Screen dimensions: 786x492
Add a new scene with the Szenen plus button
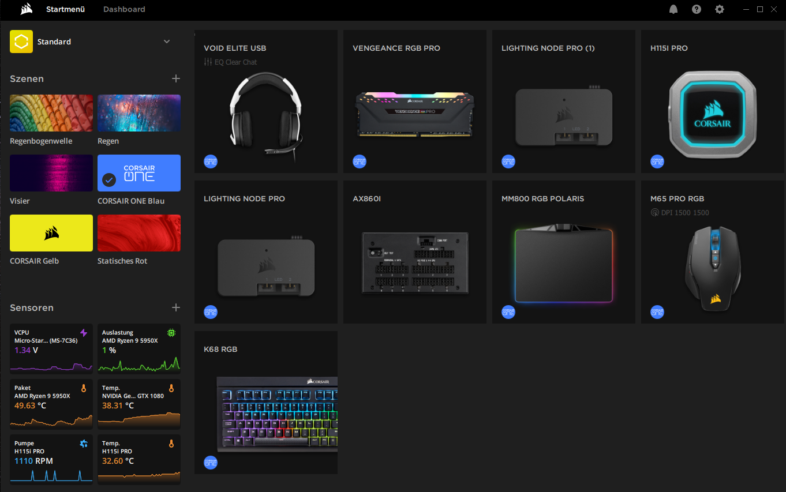(x=176, y=78)
